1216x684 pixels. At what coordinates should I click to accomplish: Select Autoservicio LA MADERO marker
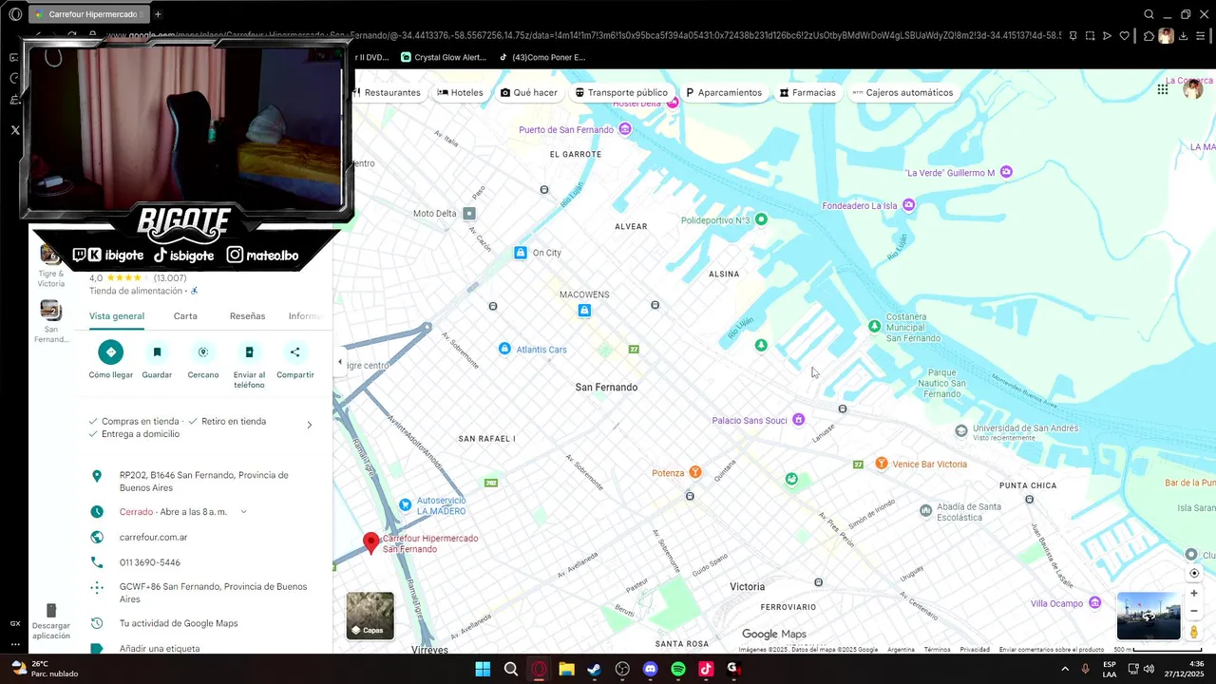[406, 504]
